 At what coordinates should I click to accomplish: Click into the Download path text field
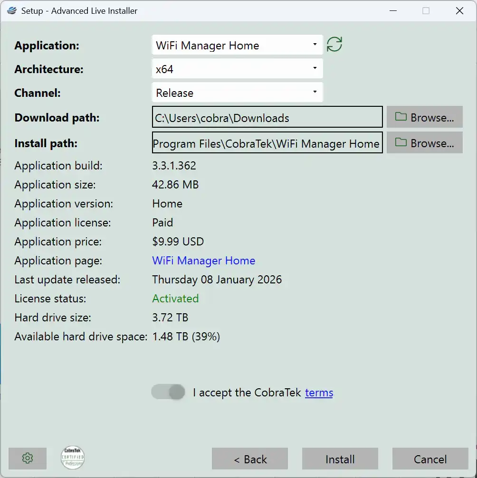point(267,118)
